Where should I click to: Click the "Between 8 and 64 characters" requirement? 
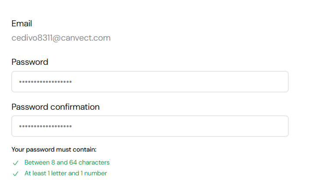67,162
